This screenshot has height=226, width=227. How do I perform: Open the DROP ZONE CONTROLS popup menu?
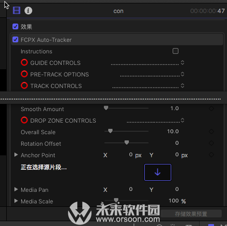click(155, 120)
